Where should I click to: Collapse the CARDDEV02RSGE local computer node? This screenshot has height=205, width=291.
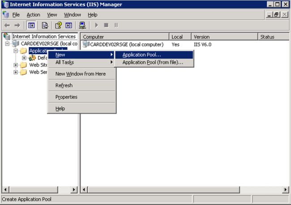click(7, 44)
